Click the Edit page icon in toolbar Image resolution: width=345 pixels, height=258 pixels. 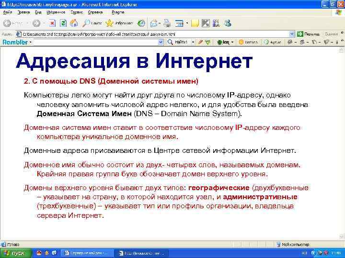(179, 23)
